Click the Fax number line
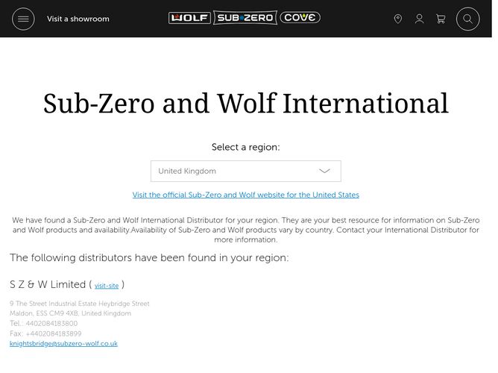This screenshot has width=498, height=373. pyautogui.click(x=45, y=333)
